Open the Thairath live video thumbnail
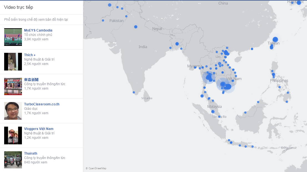 coord(13,160)
